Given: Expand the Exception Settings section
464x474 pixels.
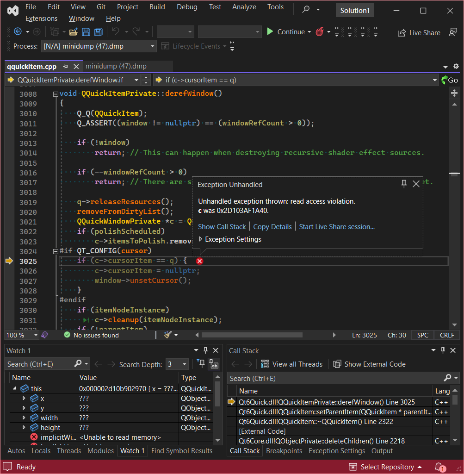Looking at the screenshot, I should pyautogui.click(x=200, y=239).
